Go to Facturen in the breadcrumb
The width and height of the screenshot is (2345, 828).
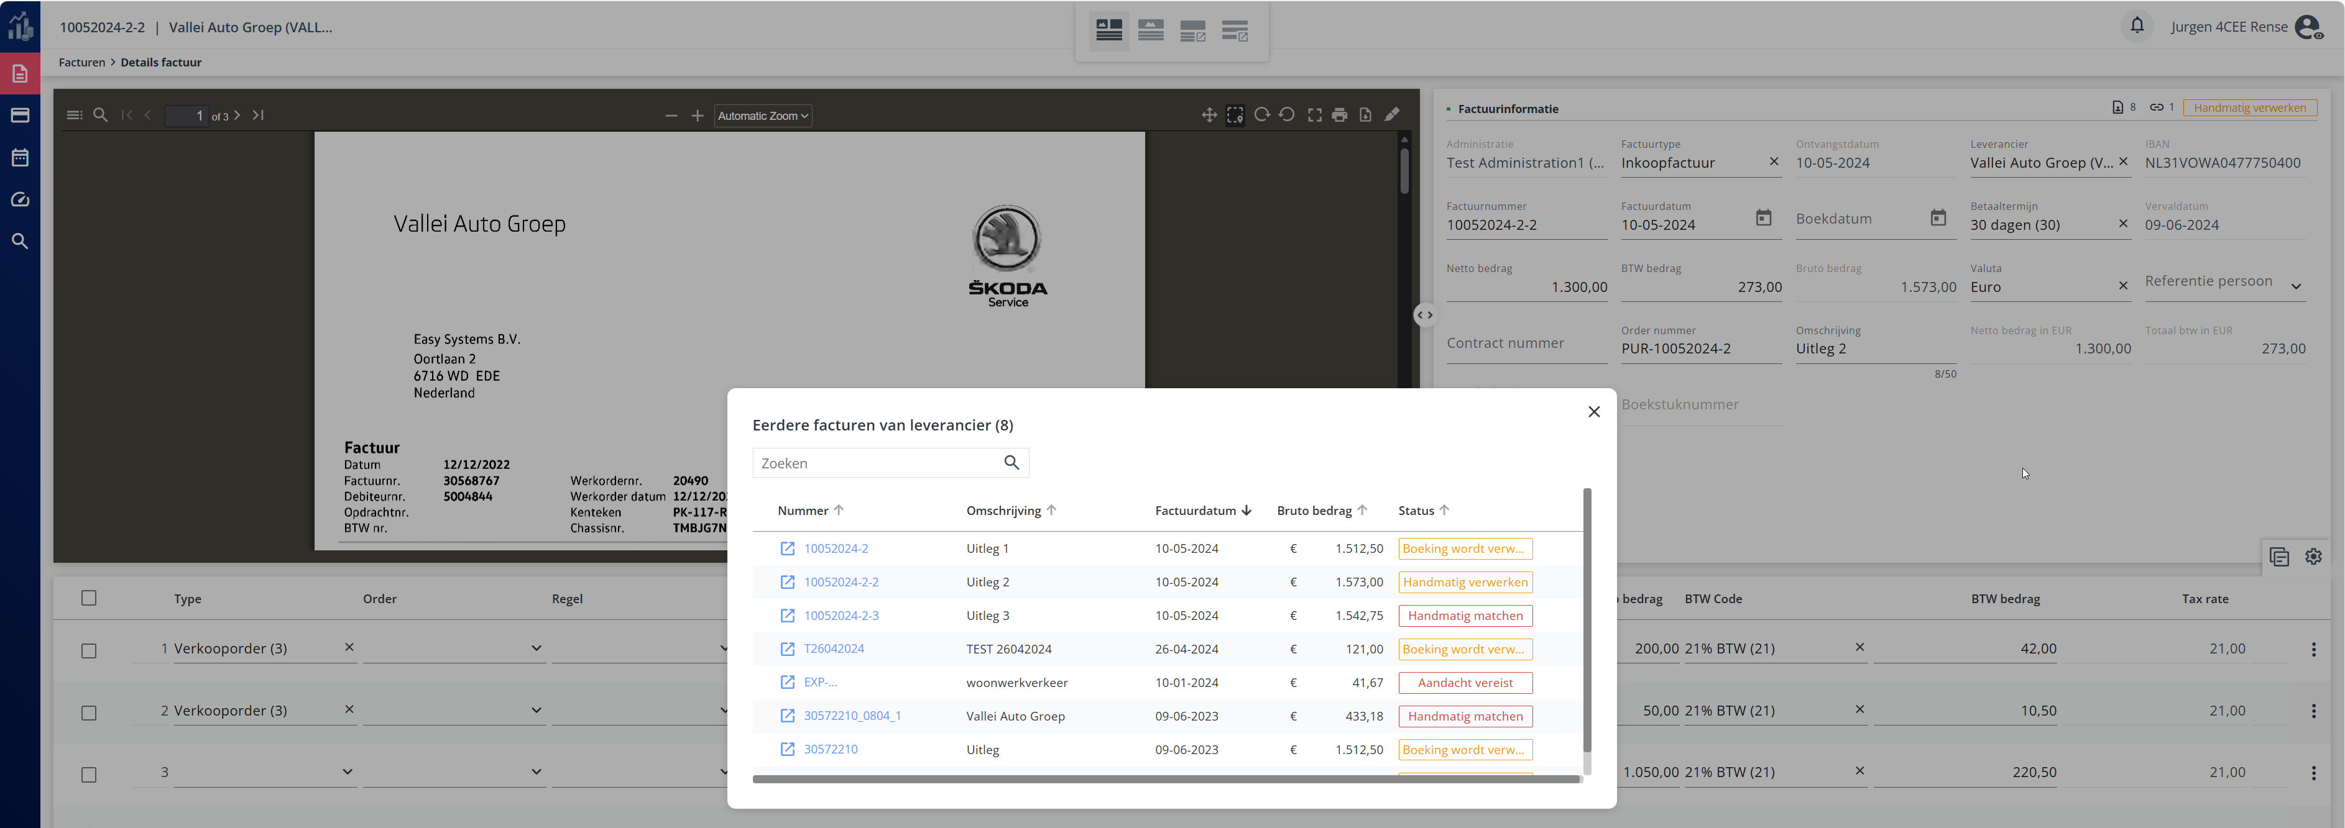coord(82,63)
